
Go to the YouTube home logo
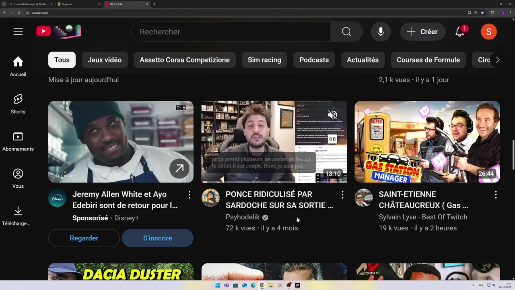59,31
